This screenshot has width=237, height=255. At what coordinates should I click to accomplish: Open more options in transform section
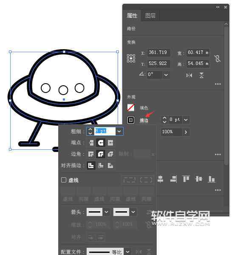[x=217, y=84]
